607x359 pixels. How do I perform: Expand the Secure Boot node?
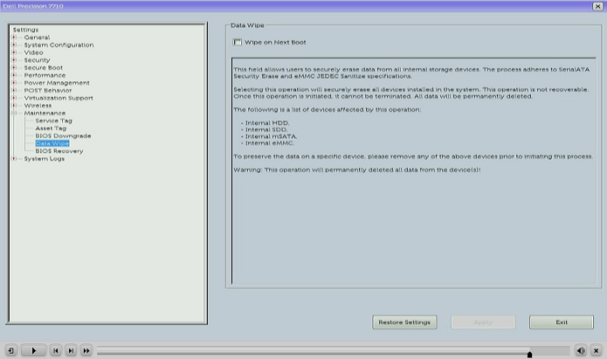click(x=14, y=68)
